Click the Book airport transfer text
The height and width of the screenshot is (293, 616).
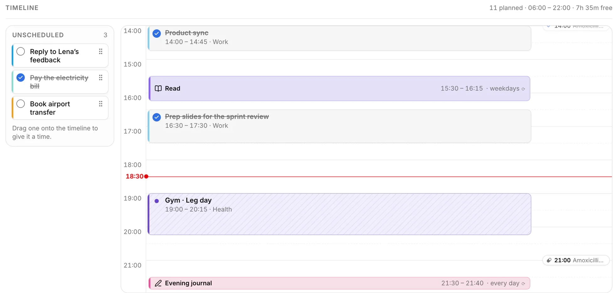click(50, 108)
